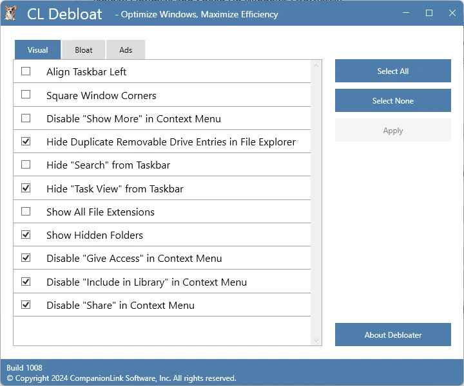Screen dimensions: 464x386
Task: Click the "CL Debloat" title text
Action: (x=64, y=14)
